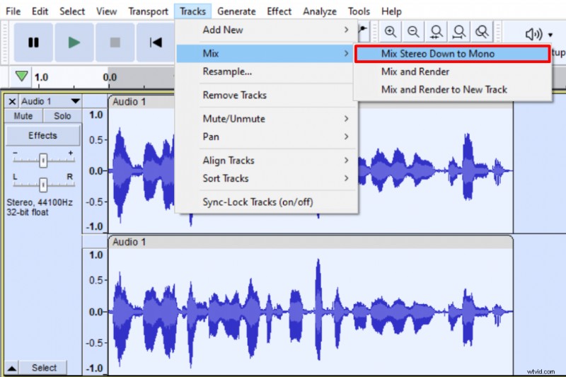The width and height of the screenshot is (566, 377).
Task: Open the Effect menu
Action: click(x=279, y=11)
